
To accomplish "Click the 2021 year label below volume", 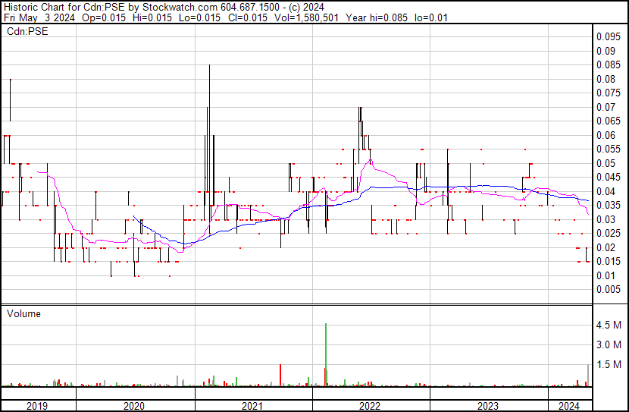I will click(252, 406).
